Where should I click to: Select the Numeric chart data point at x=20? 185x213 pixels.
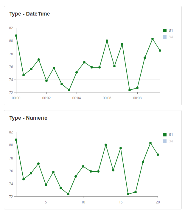point(158,155)
